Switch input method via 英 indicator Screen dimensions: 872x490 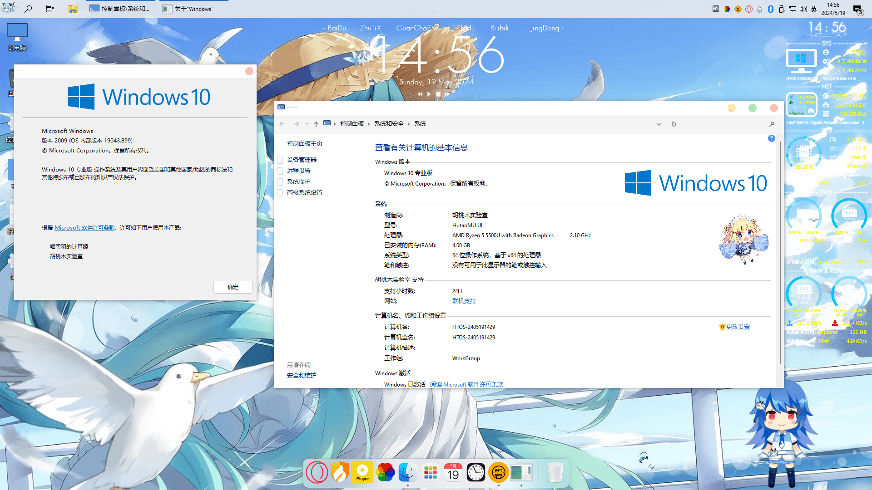(814, 9)
